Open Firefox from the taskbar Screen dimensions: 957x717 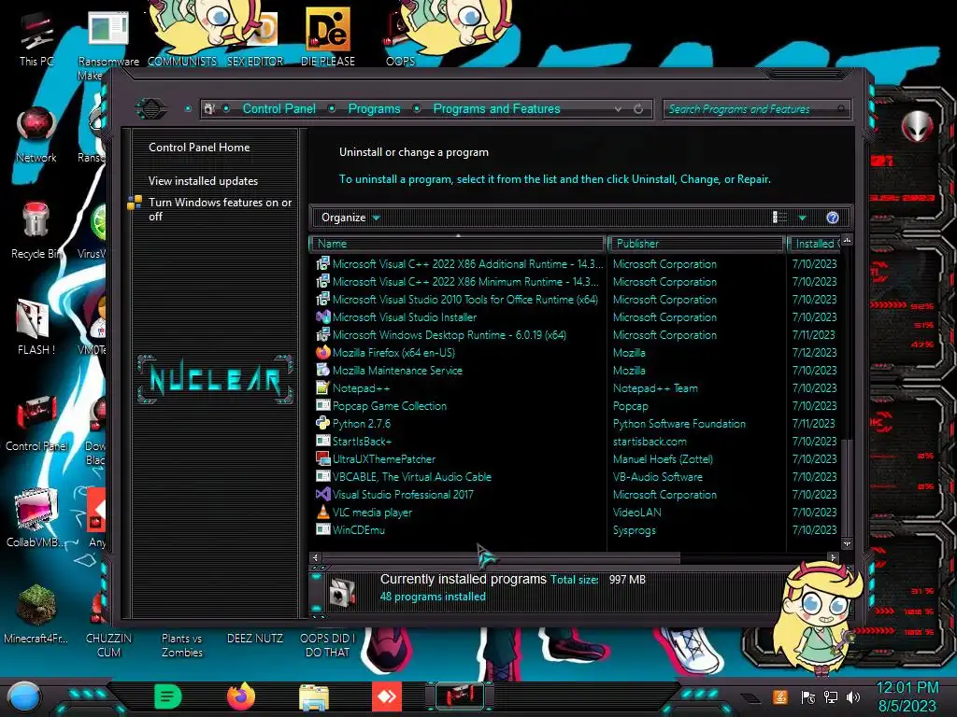[x=241, y=696]
